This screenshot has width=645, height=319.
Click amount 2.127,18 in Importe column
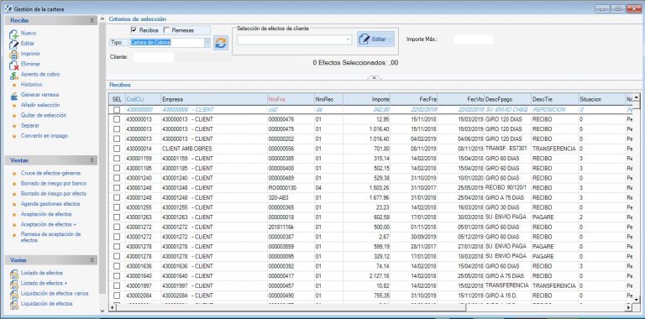click(367, 276)
